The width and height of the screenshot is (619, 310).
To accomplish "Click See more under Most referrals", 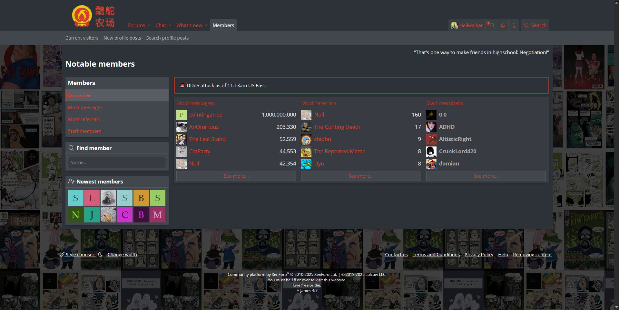I will click(361, 176).
